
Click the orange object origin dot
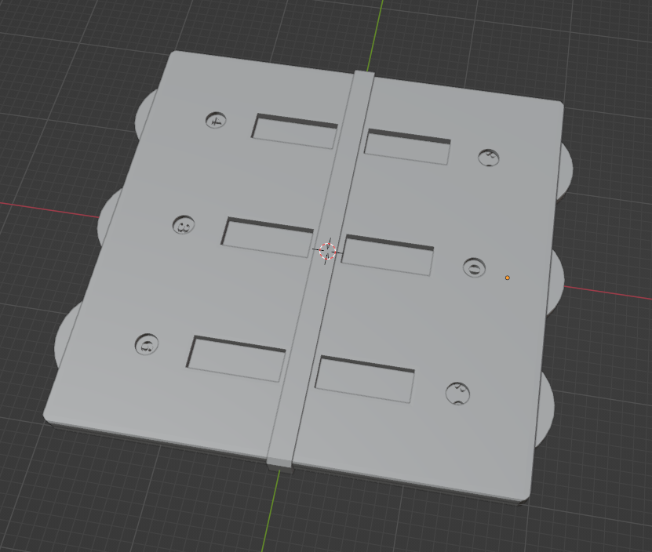coord(508,278)
